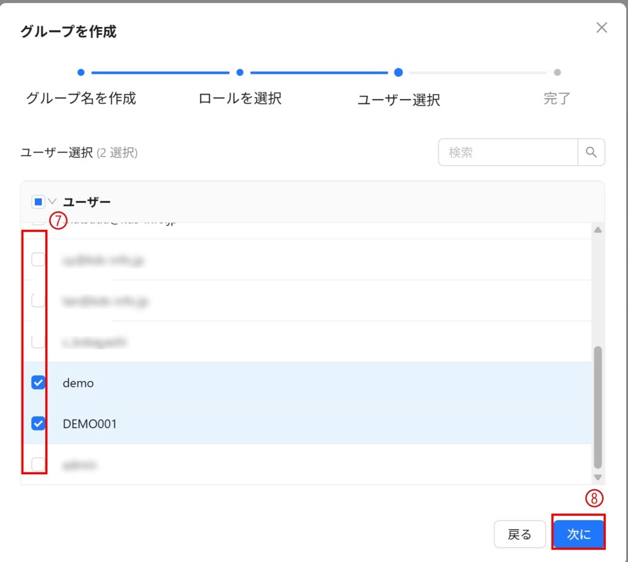Select the グループ名を作成 step label
The height and width of the screenshot is (562, 628).
(81, 98)
